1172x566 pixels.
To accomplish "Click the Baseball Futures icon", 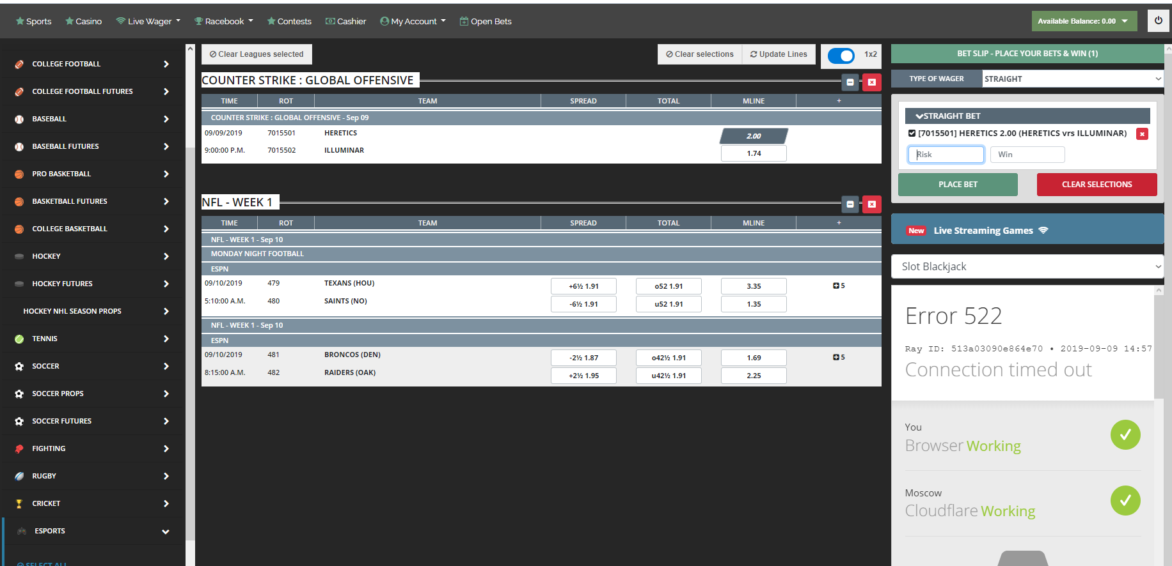I will 19,146.
